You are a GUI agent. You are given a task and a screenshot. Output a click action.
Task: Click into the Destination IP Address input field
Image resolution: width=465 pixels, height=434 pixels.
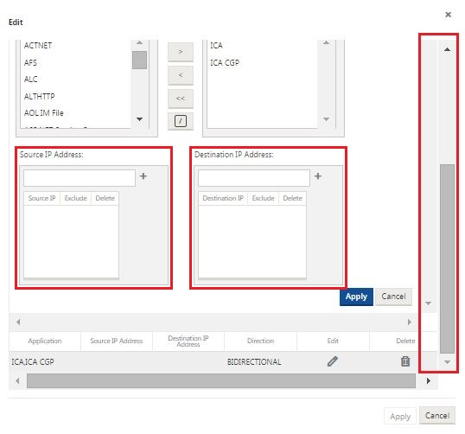coord(254,178)
